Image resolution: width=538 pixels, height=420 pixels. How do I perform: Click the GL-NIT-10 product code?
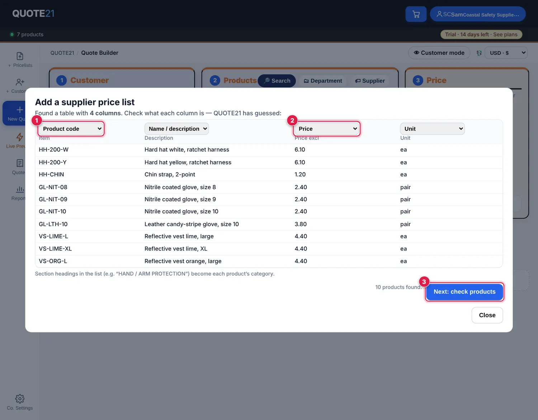[x=52, y=212]
